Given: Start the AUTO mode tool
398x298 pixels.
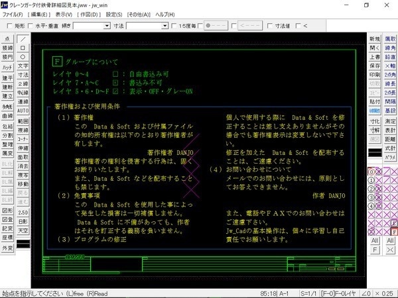Looking at the screenshot, I should 23,111.
